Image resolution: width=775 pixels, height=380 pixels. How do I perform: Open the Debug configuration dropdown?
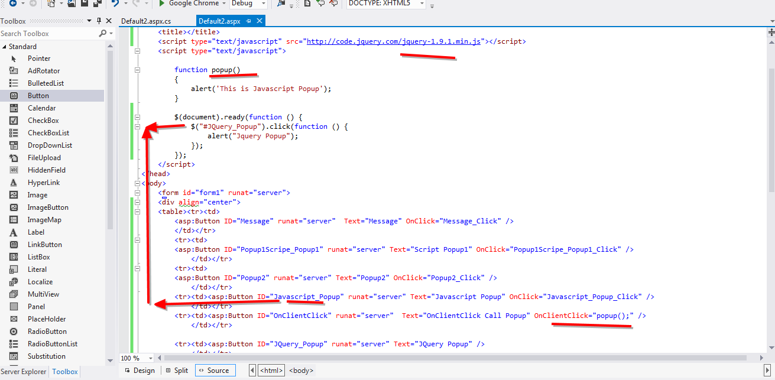pyautogui.click(x=263, y=4)
